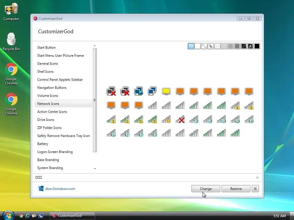Click the sidebar scroll down arrow
Viewport: 294px width, 220px height.
point(95,168)
